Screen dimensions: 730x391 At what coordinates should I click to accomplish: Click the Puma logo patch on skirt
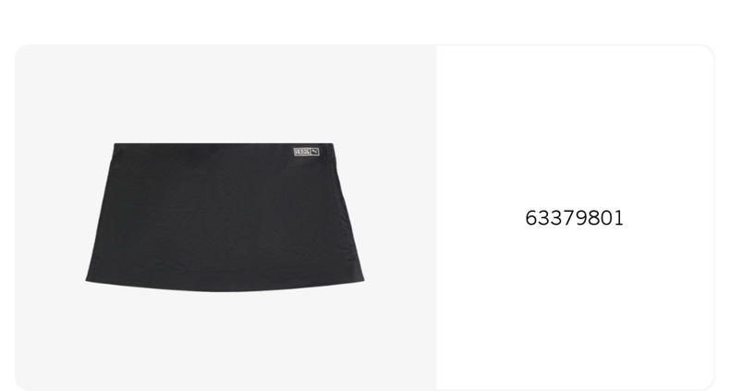point(307,152)
